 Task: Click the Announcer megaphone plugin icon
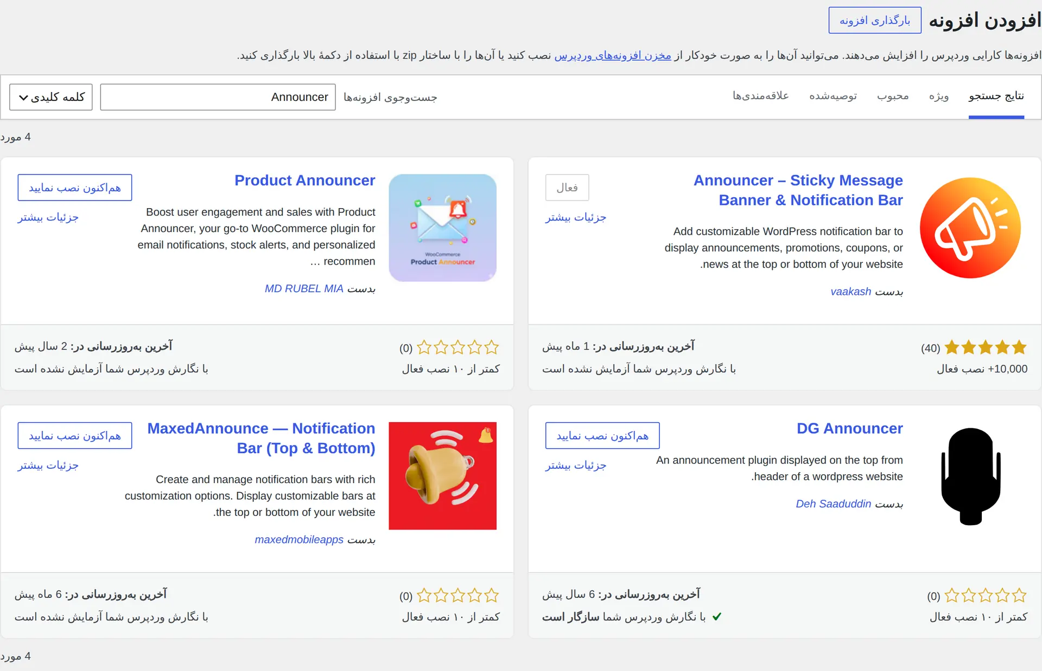970,228
